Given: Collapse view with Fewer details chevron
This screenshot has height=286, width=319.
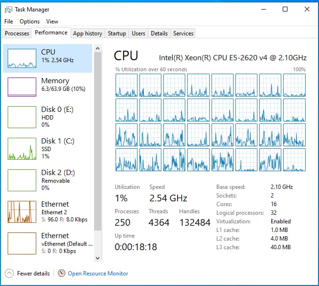Looking at the screenshot, I should pyautogui.click(x=10, y=274).
